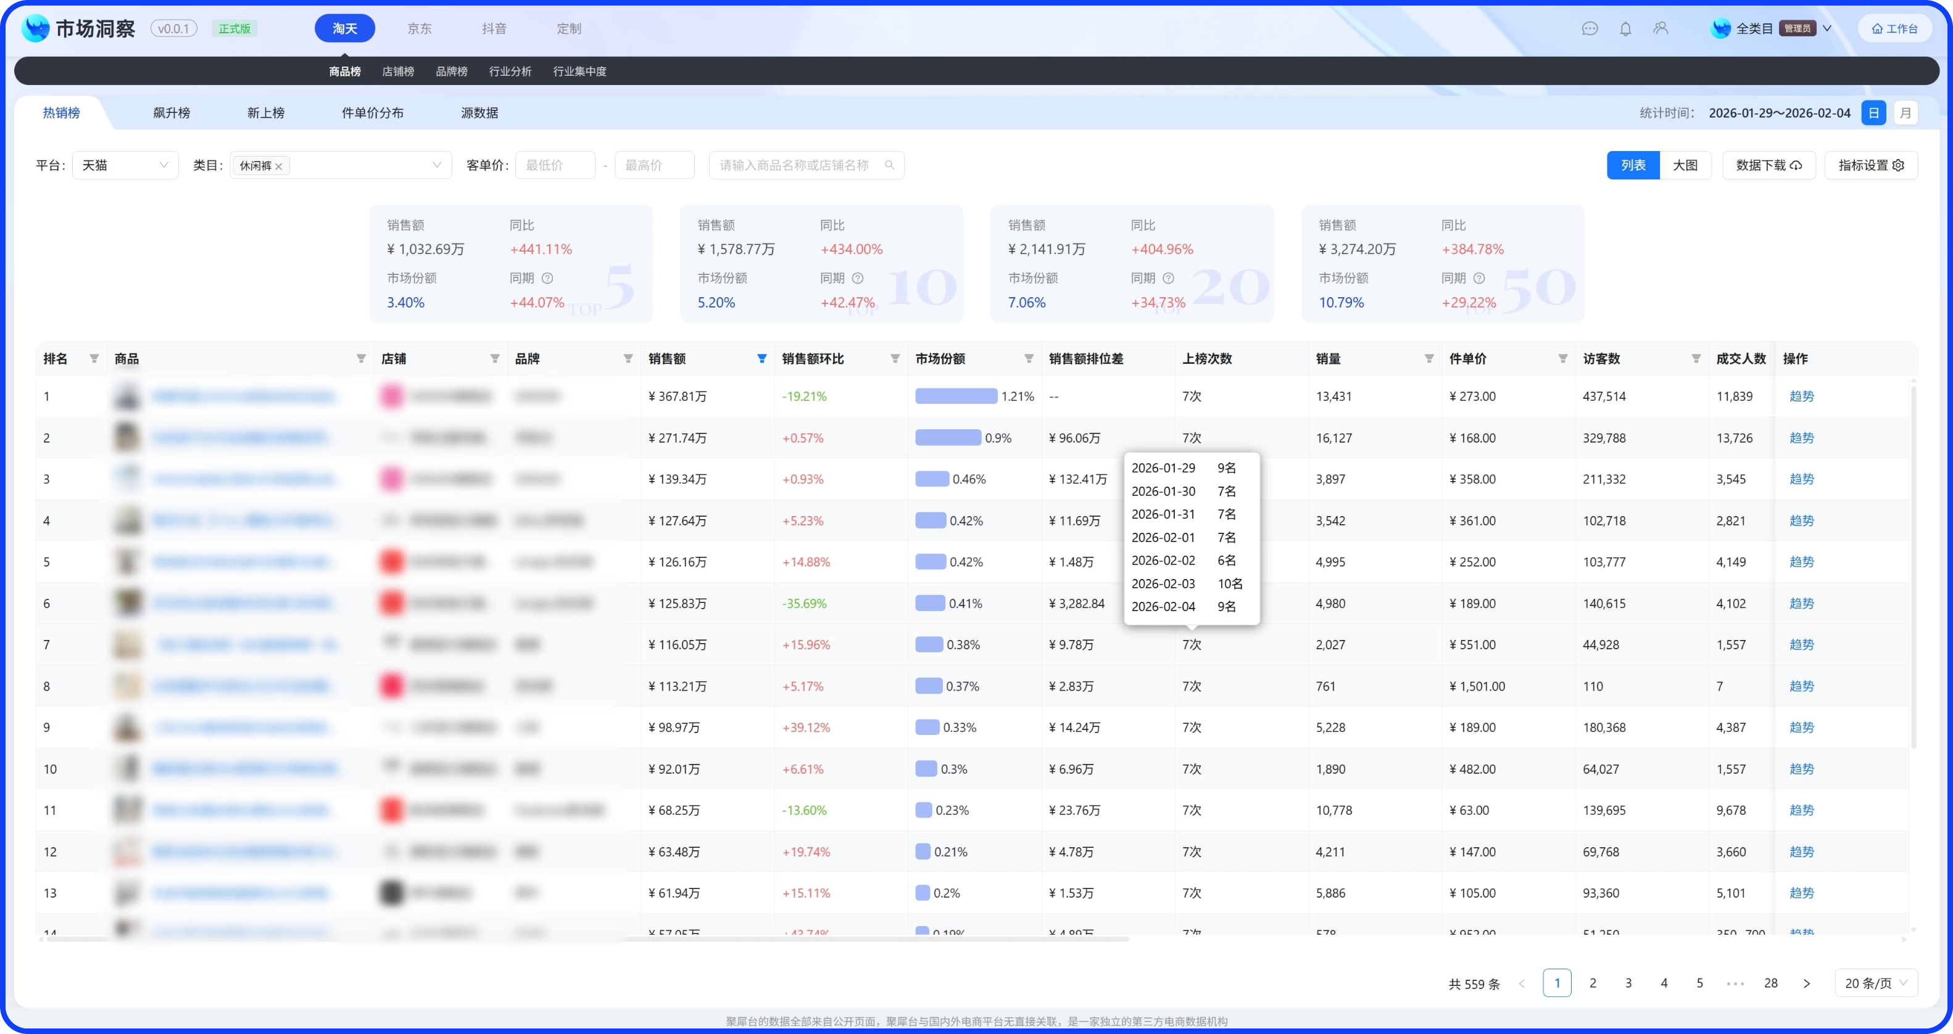Viewport: 1953px width, 1034px height.
Task: Click the search magnifier in product search box
Action: (889, 165)
